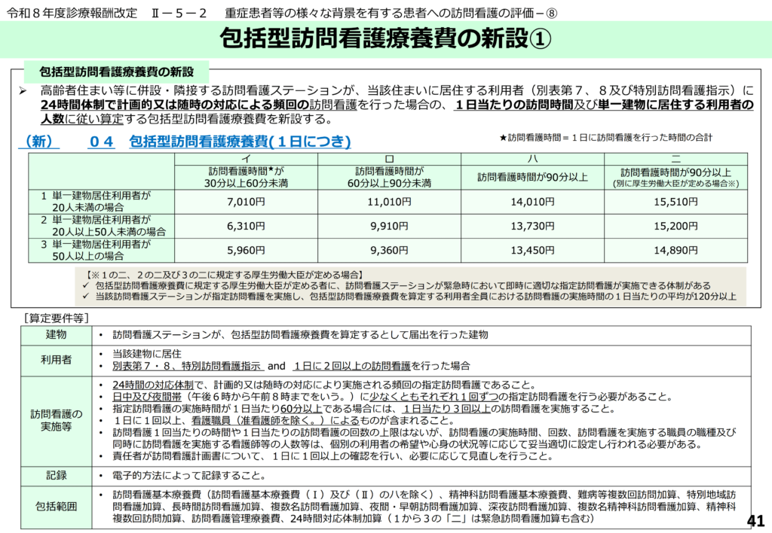Viewport: 772px width, 533px height.
Task: Click the 15,510円 fee cell
Action: click(x=675, y=202)
